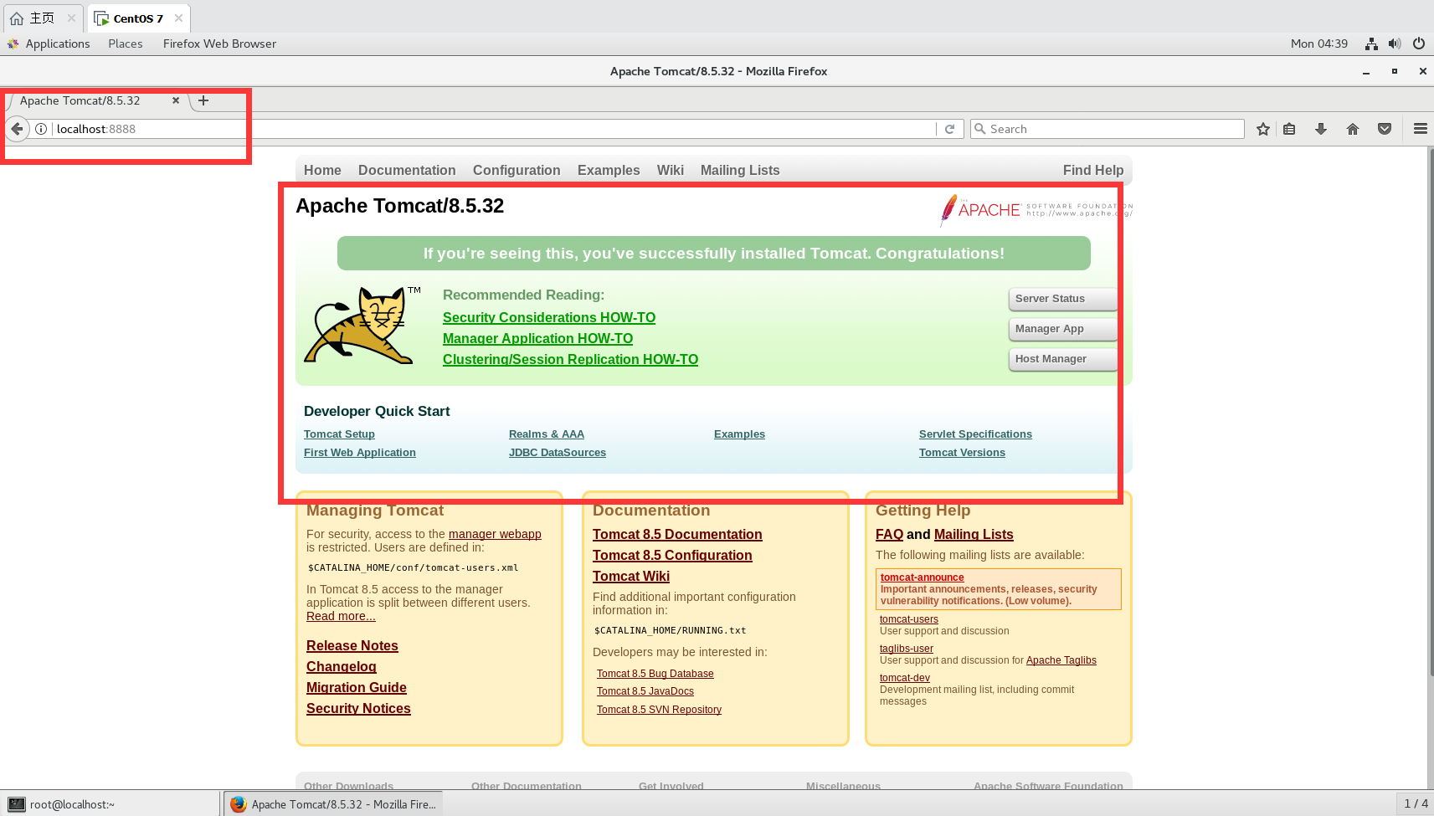This screenshot has height=816, width=1434.
Task: Open Tomcat 8.5 Documentation link
Action: (x=677, y=534)
